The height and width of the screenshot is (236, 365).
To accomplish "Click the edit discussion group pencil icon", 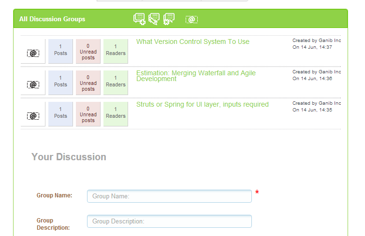I will click(x=154, y=19).
